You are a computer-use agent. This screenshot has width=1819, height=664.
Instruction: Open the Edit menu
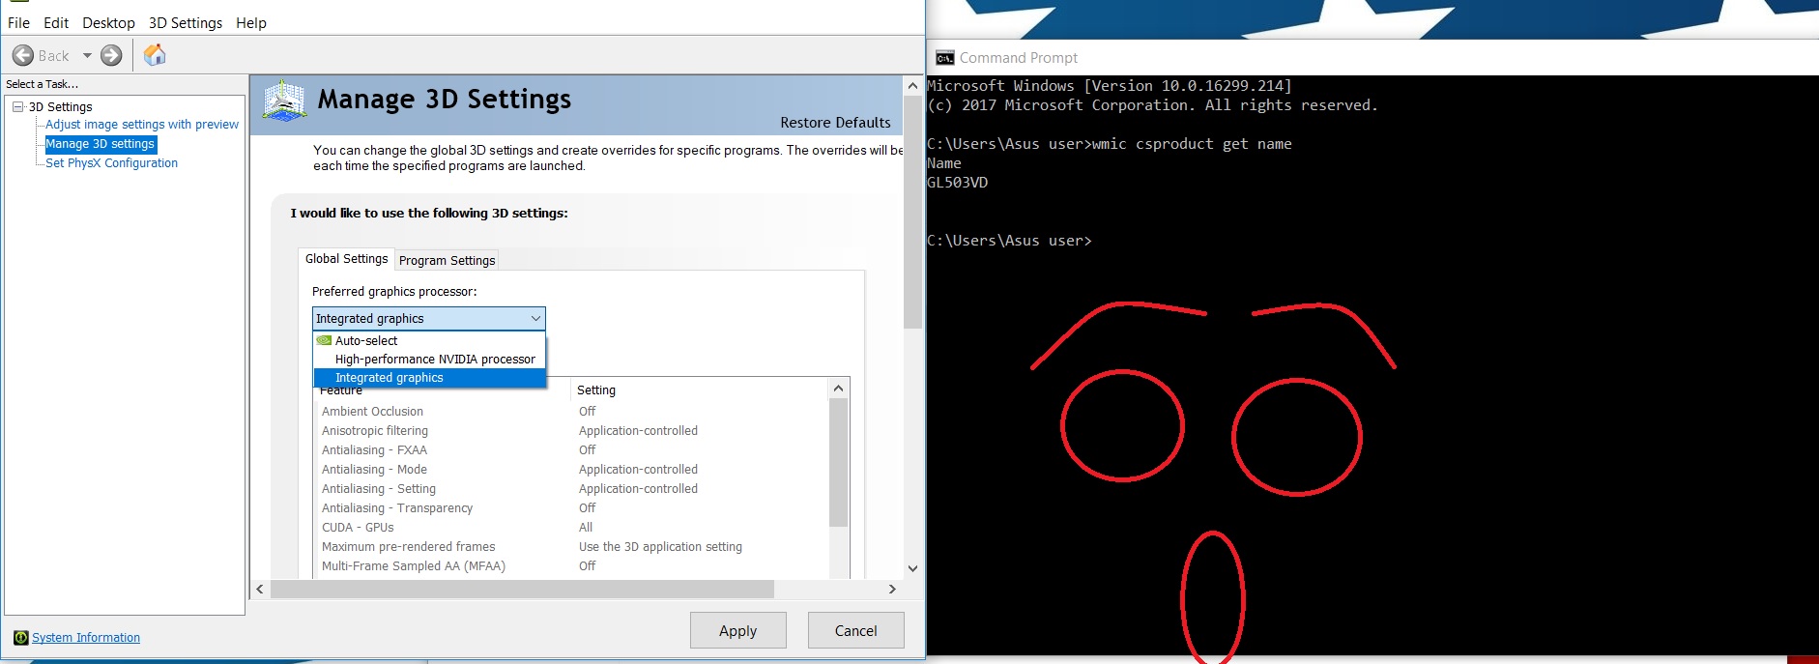point(56,22)
